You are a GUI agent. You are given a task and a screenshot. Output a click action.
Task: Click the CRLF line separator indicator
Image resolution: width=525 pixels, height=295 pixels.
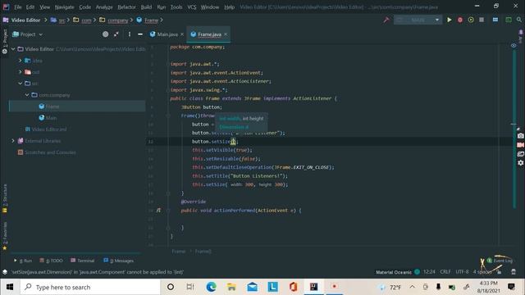[x=445, y=272]
